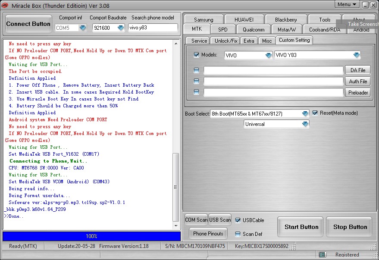Image resolution: width=379 pixels, height=260 pixels.
Task: Open the VIVO brand dropdown
Action: click(268, 55)
